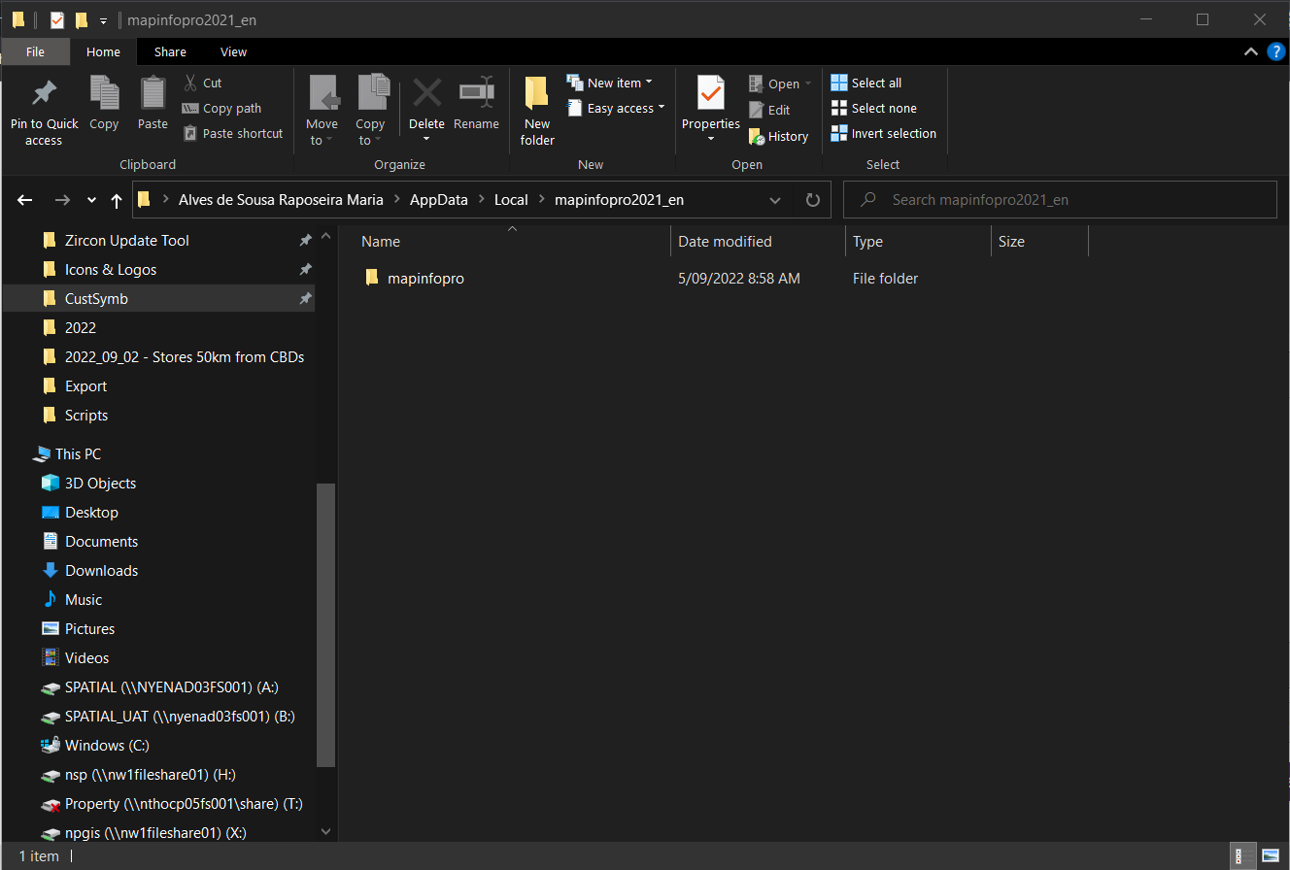Collapse the ribbon with the chevron
1290x870 pixels.
coord(1250,51)
